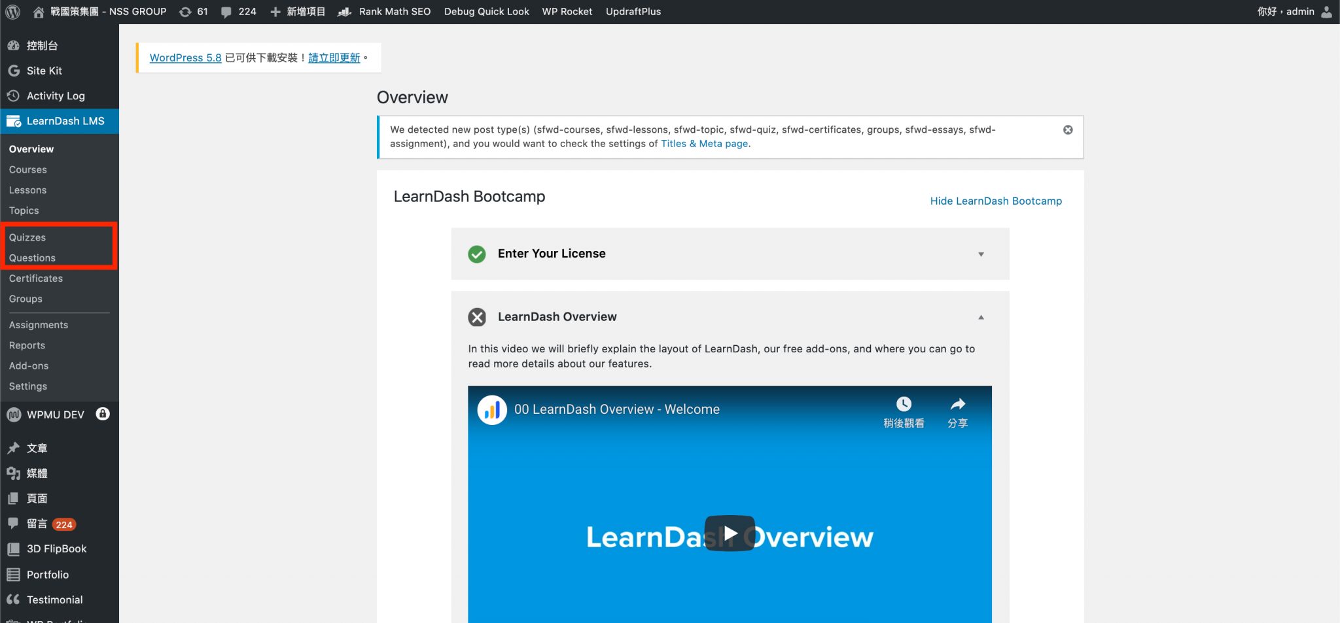Open the 新增項目 new item menu label
The height and width of the screenshot is (623, 1340).
point(306,12)
